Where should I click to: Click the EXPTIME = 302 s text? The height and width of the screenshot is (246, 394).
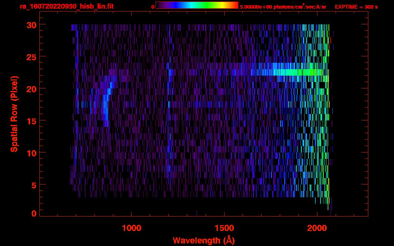click(356, 7)
